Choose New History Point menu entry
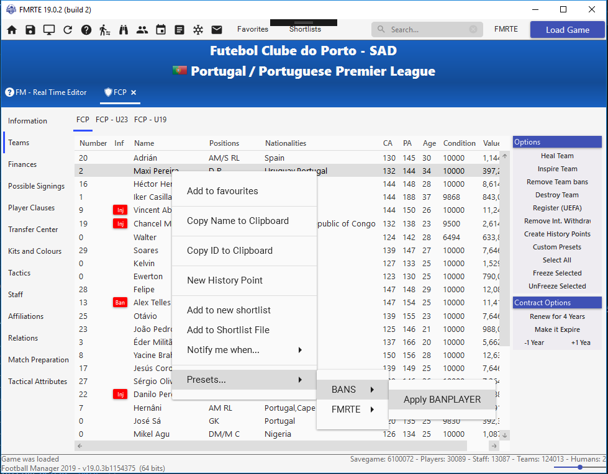Screen dimensions: 608x474 click(244, 280)
